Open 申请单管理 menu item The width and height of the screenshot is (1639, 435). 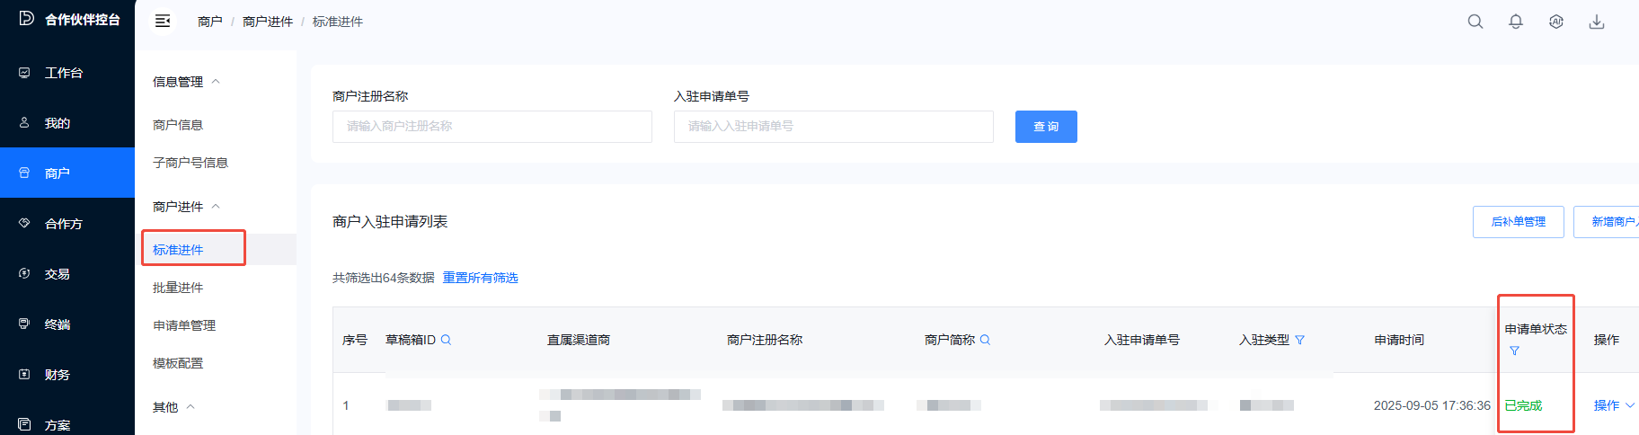coord(184,325)
